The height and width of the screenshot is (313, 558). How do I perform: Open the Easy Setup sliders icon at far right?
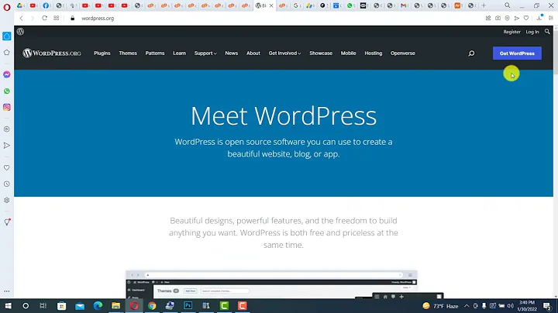coord(551,18)
